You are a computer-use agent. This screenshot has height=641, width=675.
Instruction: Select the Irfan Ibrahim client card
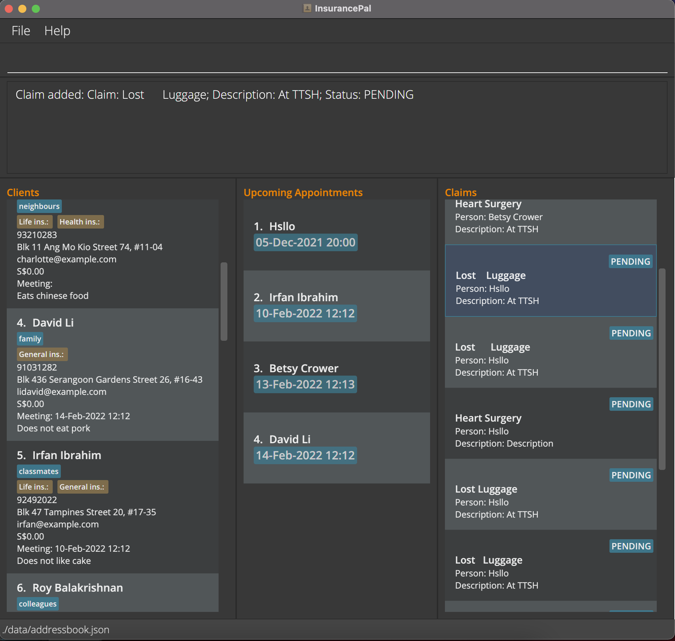[x=113, y=507]
